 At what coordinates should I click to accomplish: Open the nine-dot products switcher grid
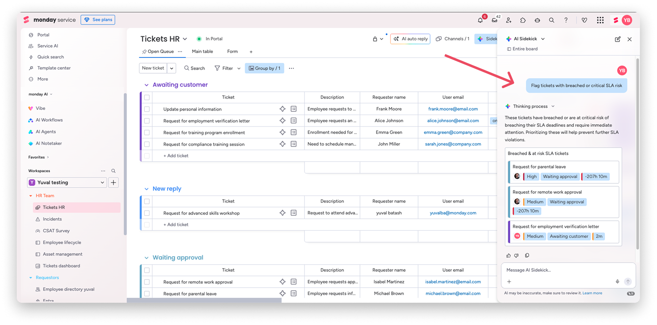pyautogui.click(x=600, y=20)
